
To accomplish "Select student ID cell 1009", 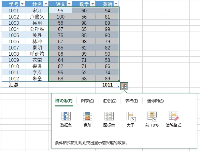I will 14,60.
